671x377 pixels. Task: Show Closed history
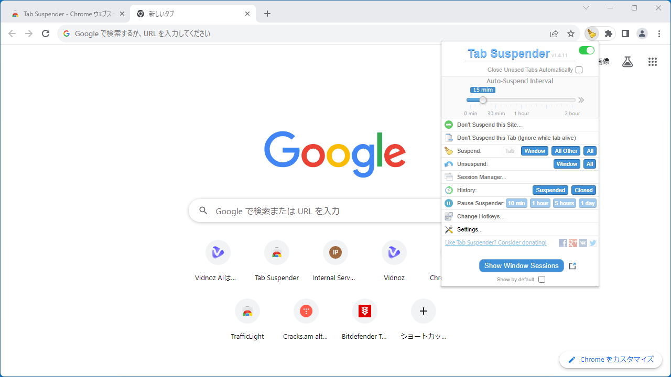click(x=583, y=190)
